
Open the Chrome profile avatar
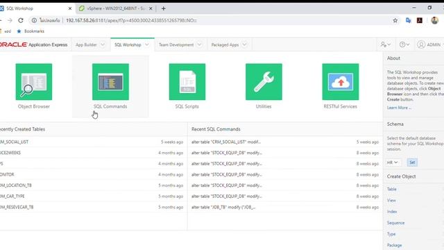pos(434,20)
